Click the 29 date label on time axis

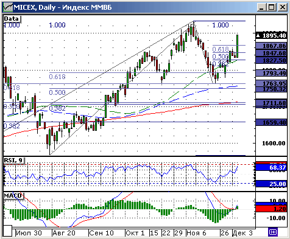pos(179,233)
